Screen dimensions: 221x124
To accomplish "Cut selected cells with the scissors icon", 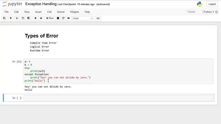I will coord(17,18).
